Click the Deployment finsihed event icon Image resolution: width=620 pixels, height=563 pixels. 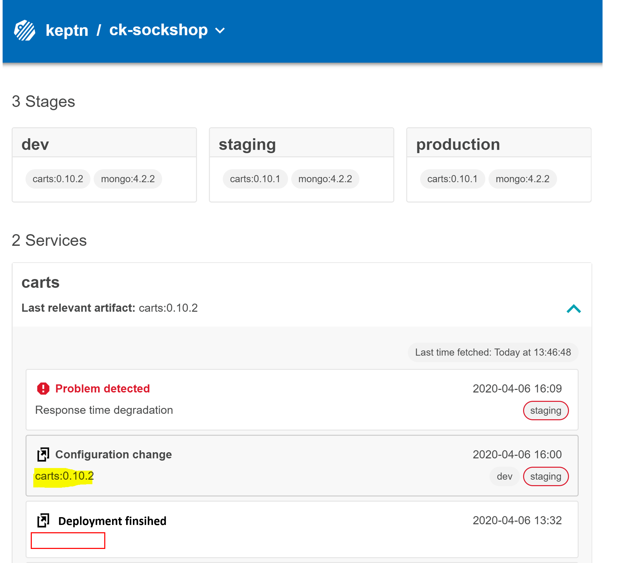43,521
